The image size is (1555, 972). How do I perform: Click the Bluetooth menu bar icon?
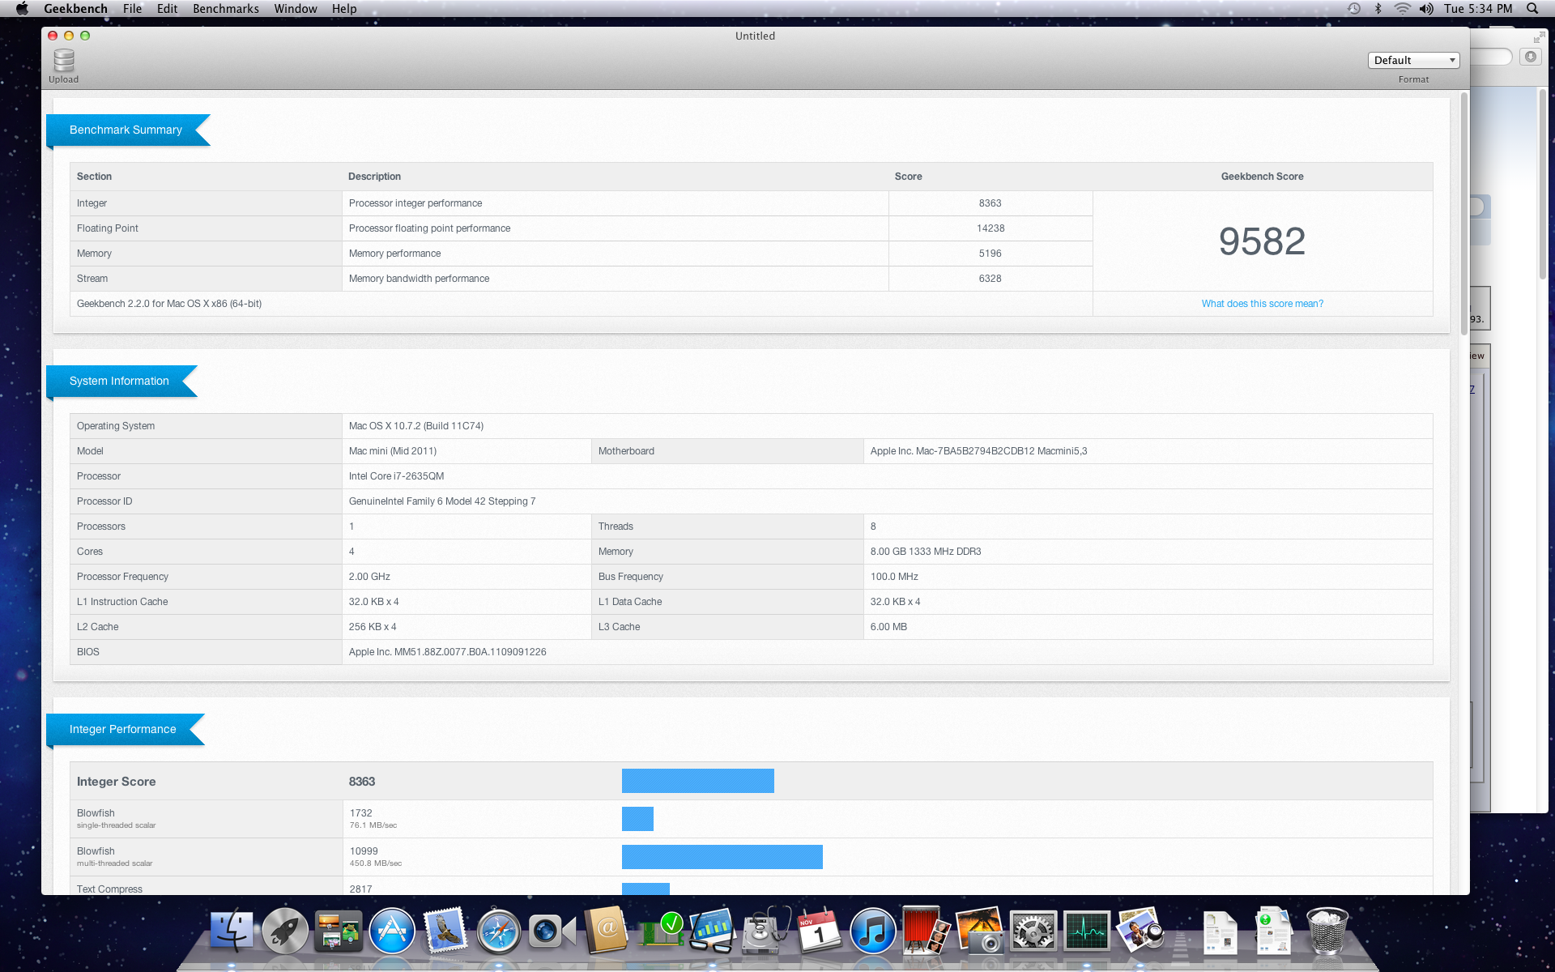point(1378,8)
